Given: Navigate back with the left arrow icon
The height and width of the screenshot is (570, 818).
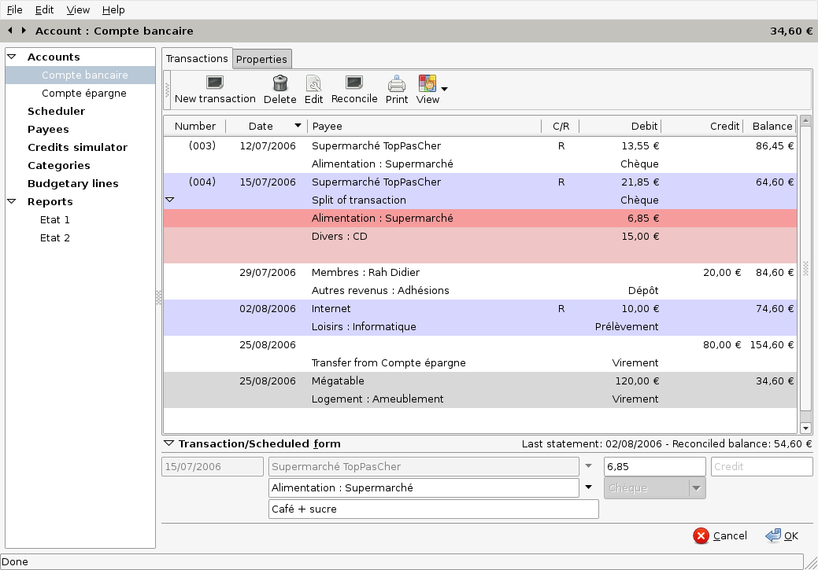Looking at the screenshot, I should click(9, 31).
